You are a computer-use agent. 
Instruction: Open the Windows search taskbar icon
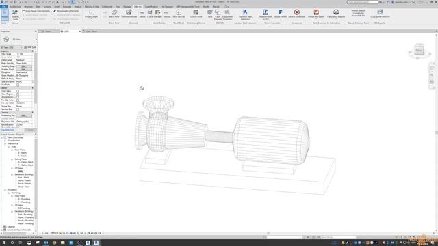coord(12,243)
